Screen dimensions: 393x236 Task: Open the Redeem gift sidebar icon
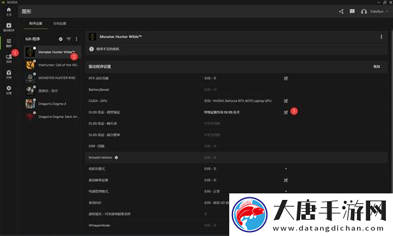pos(9,74)
